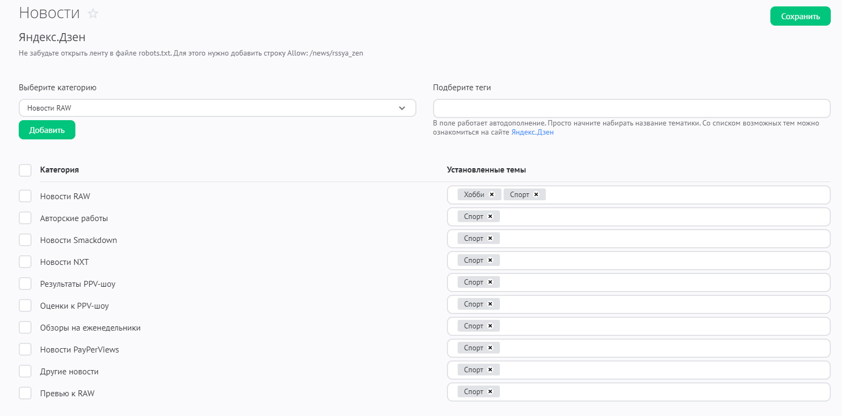Remove Спорт tag from Новости RAW row
The height and width of the screenshot is (416, 842).
click(536, 194)
